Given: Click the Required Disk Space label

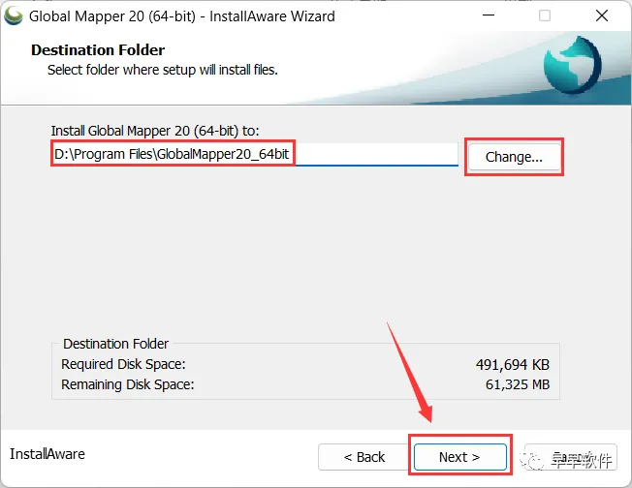Looking at the screenshot, I should point(123,364).
